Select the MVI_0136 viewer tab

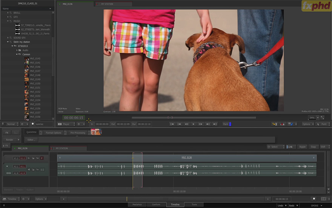click(75, 4)
